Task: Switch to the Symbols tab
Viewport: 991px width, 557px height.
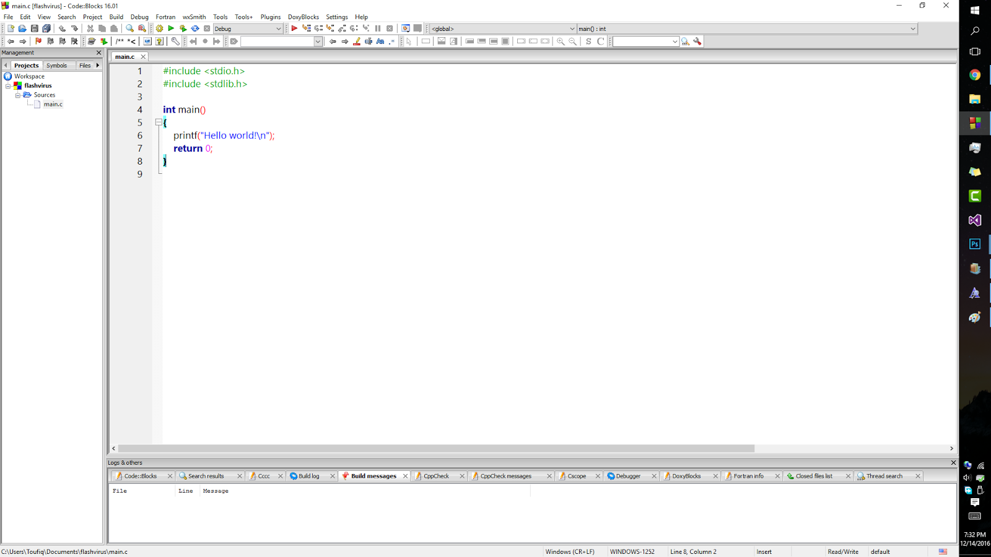Action: pos(57,66)
